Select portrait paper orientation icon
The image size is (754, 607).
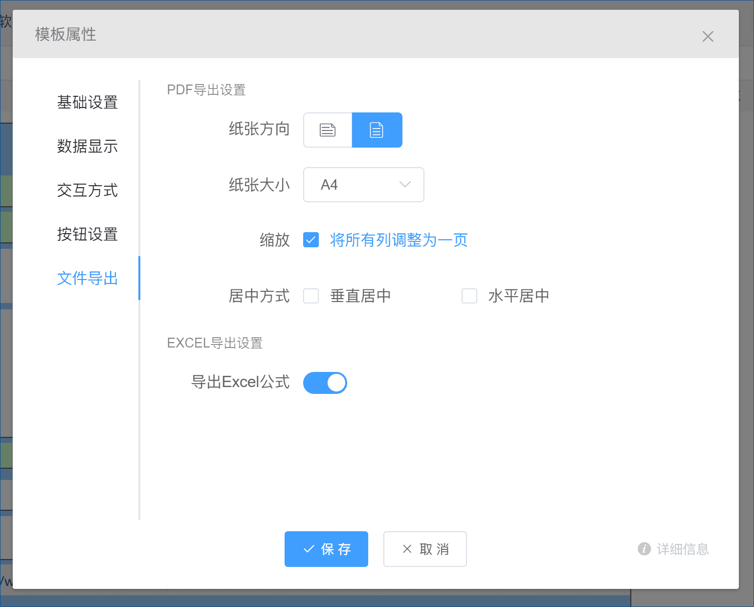(x=377, y=130)
